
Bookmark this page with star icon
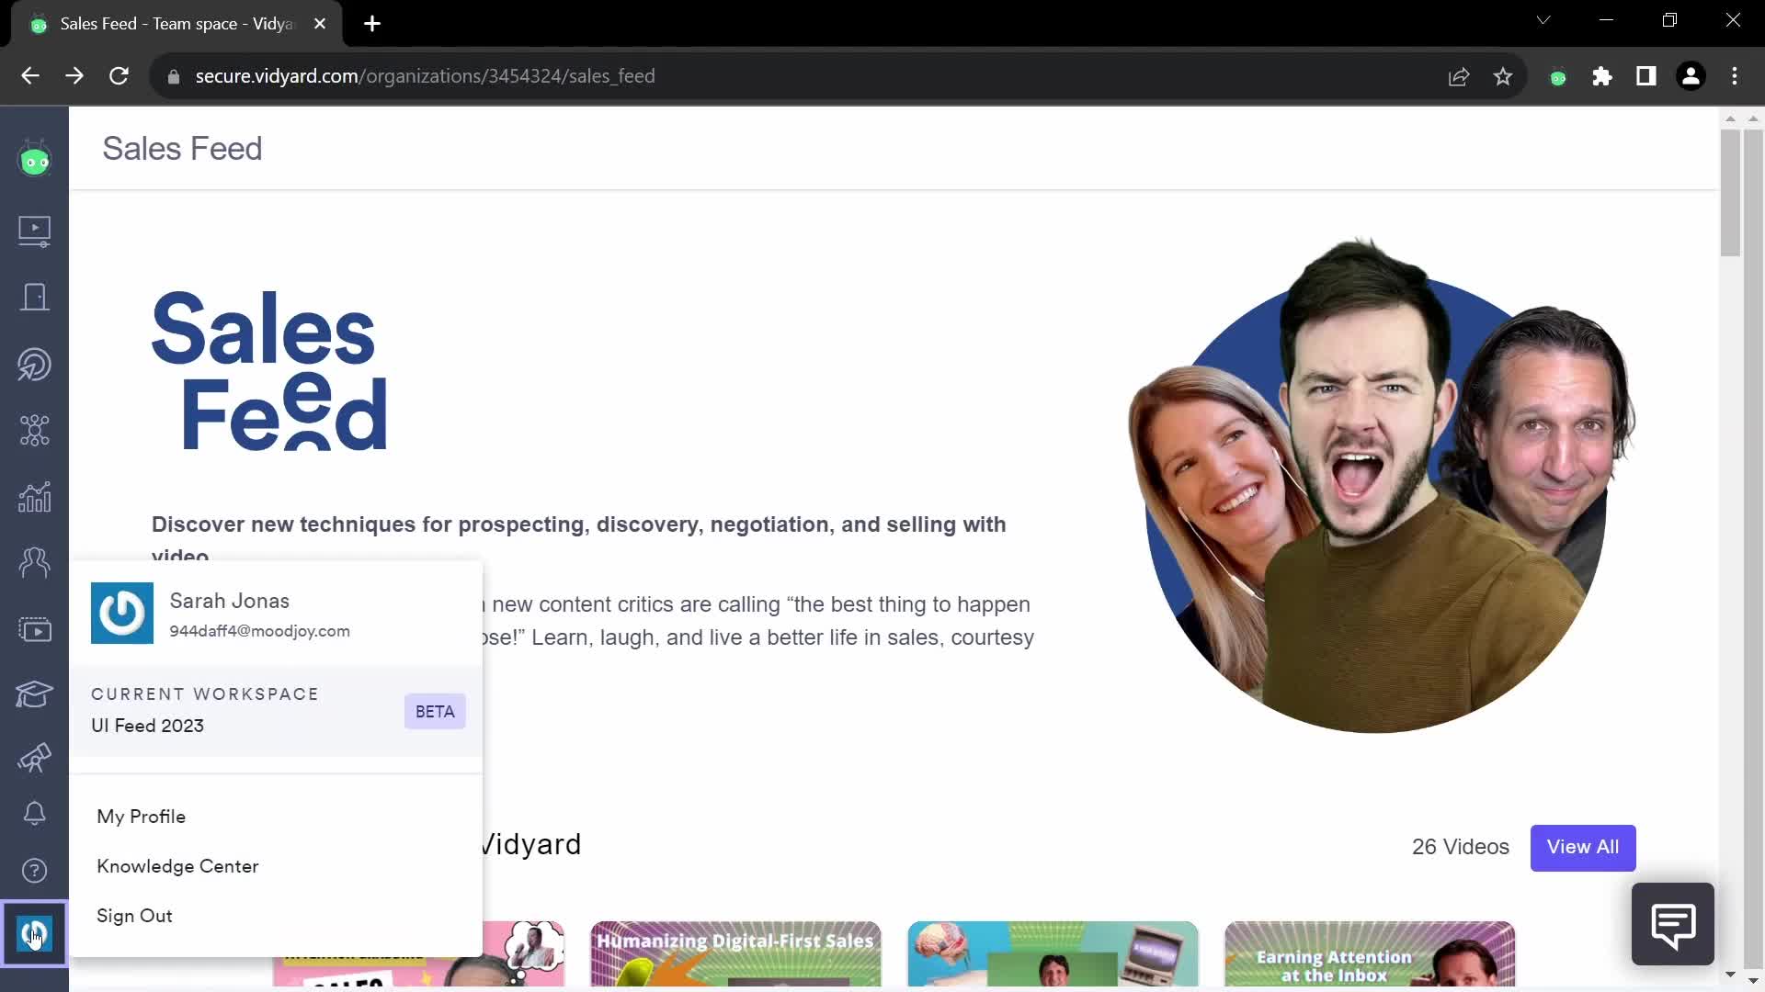pos(1503,76)
